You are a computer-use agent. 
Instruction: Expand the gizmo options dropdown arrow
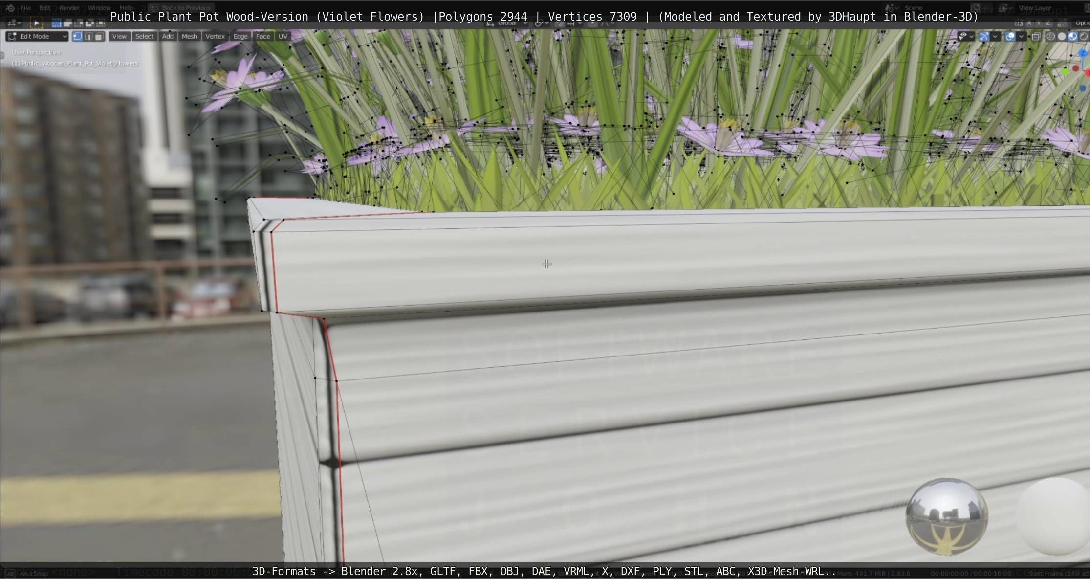pyautogui.click(x=995, y=36)
